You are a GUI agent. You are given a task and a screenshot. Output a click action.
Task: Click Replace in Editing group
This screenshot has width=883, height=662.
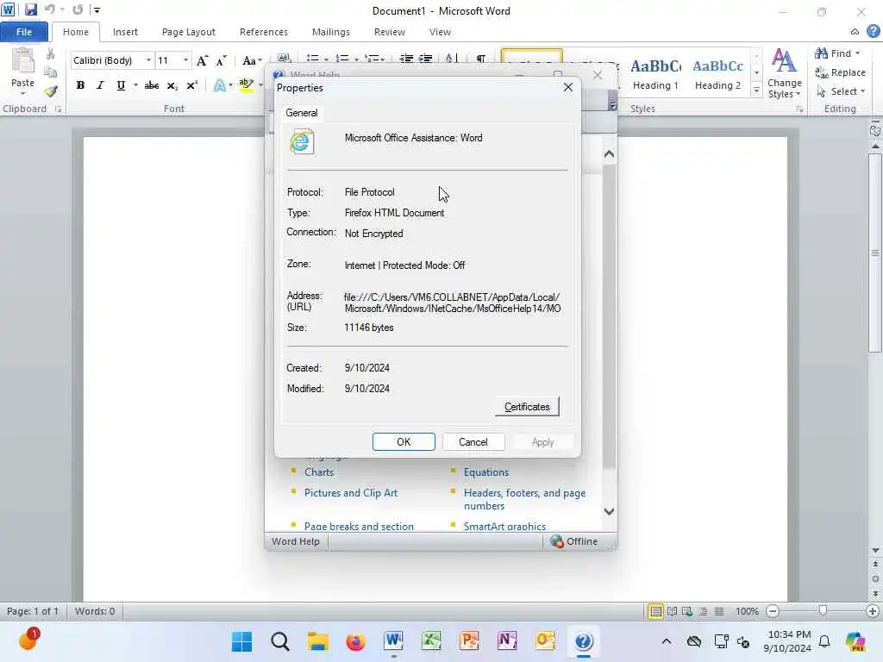pyautogui.click(x=840, y=72)
